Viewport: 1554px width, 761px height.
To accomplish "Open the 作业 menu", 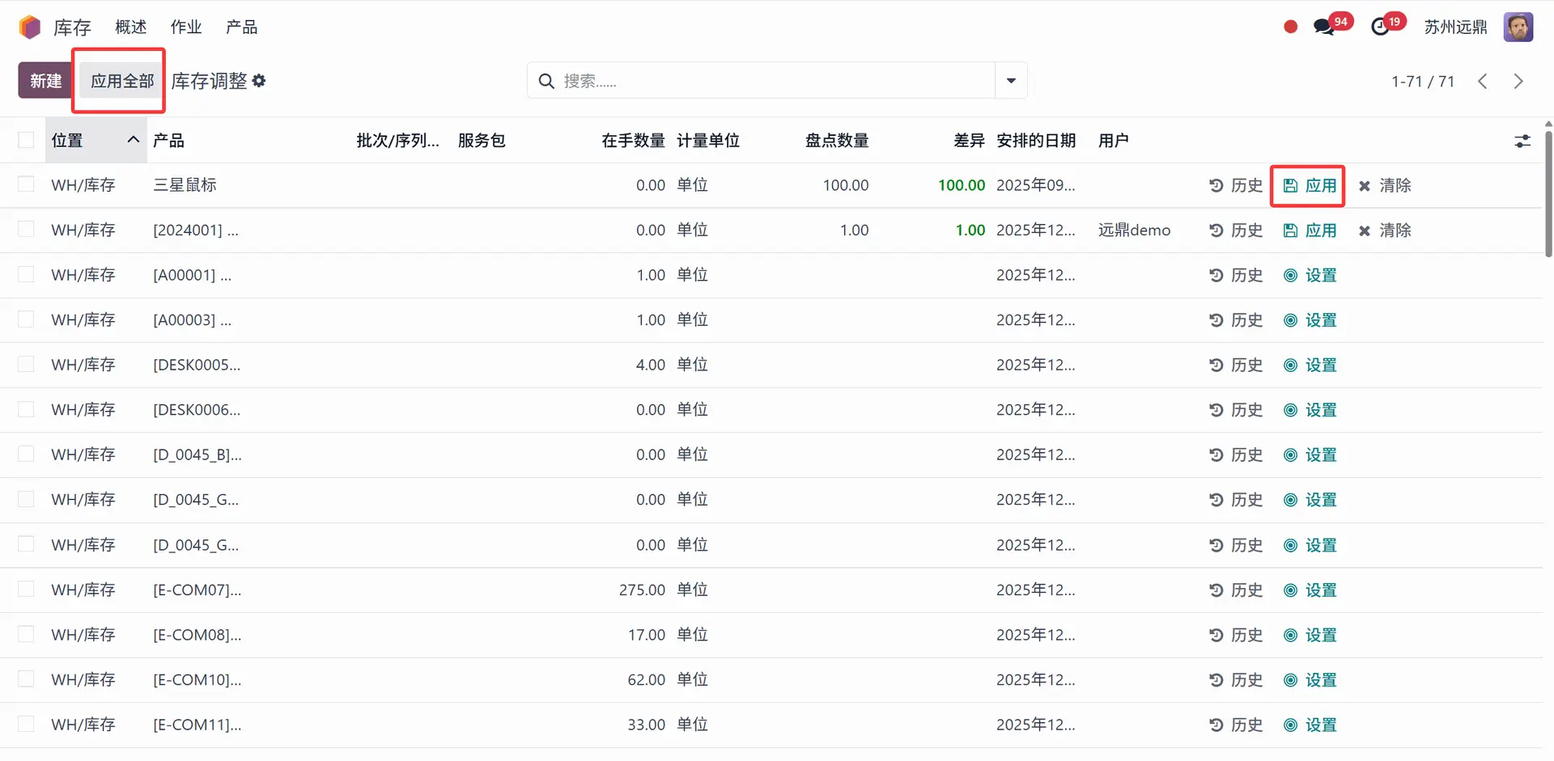I will (185, 27).
